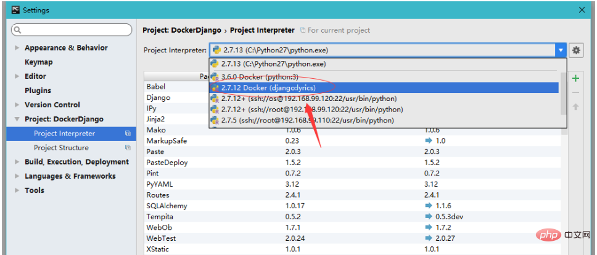The width and height of the screenshot is (597, 255).
Task: Click the green plus install package icon
Action: coord(575,79)
